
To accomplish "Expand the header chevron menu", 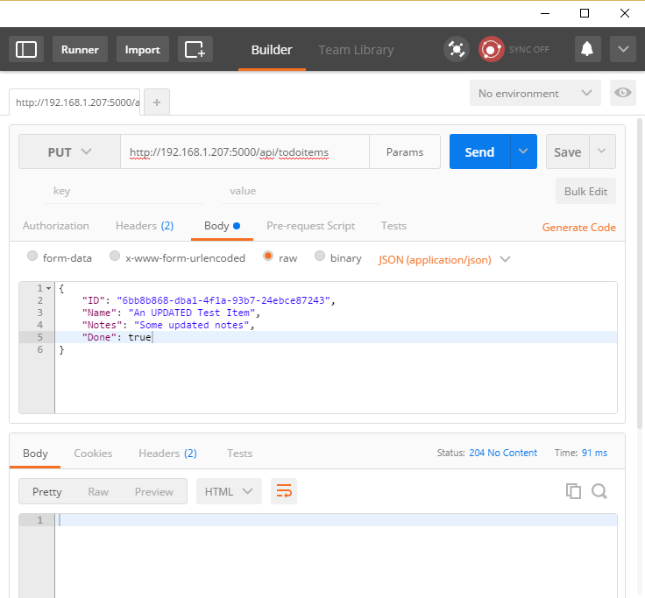I will [623, 49].
